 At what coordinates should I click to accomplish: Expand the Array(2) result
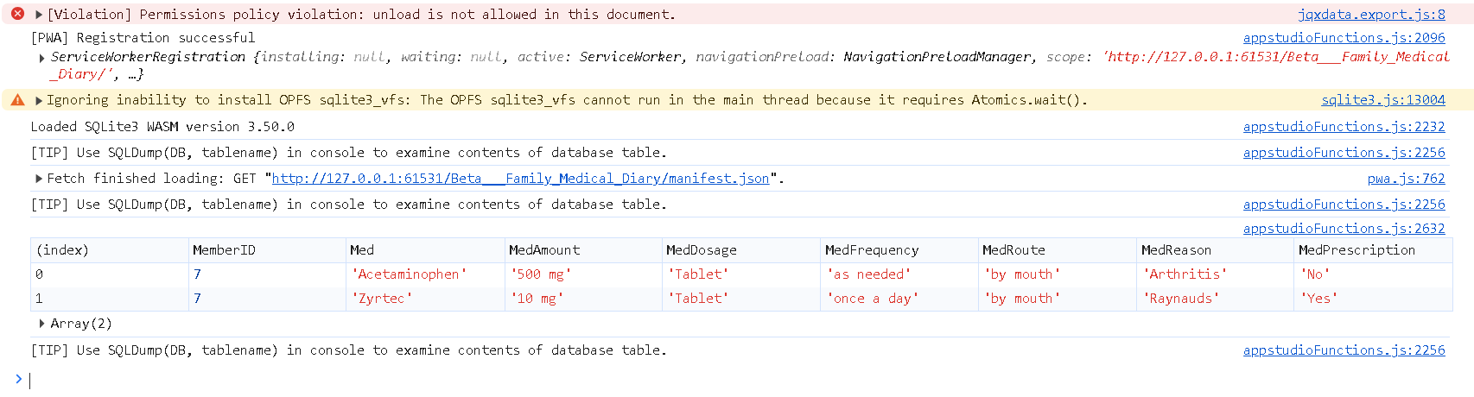coord(42,324)
